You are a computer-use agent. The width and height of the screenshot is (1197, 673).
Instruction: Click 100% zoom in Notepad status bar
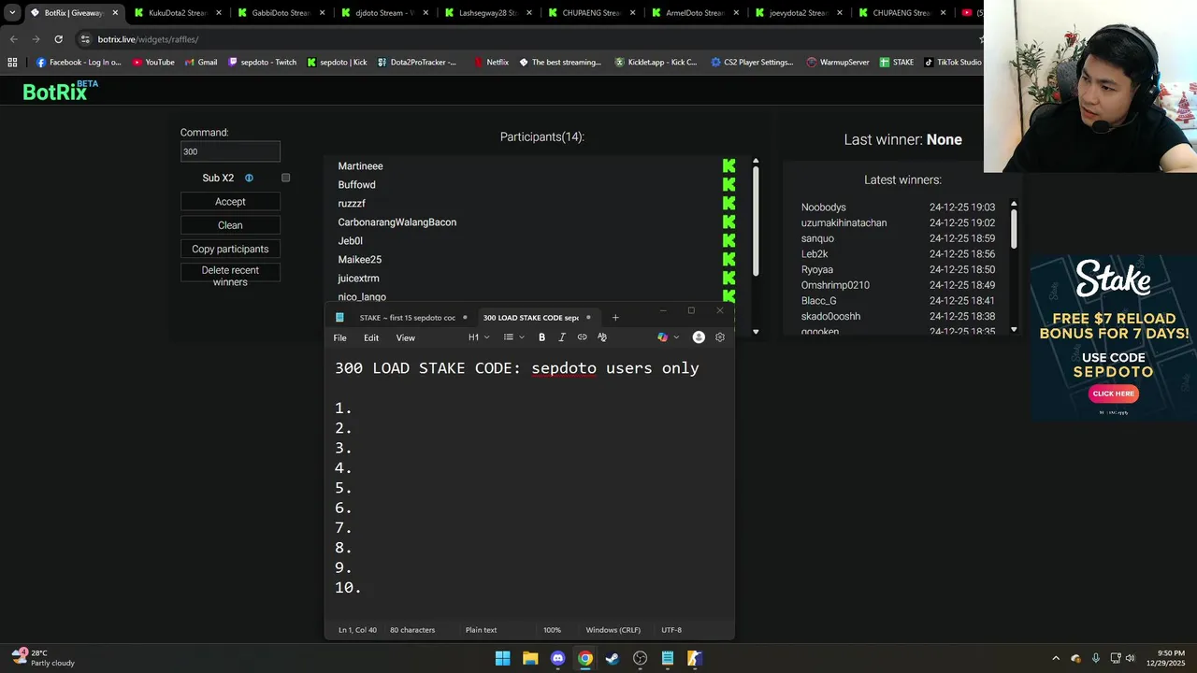coord(553,630)
